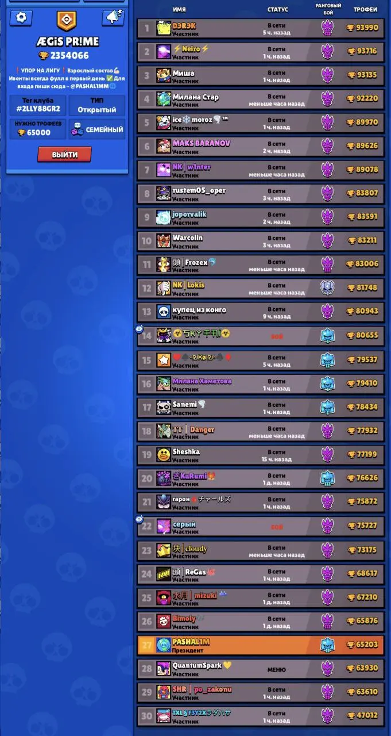Select the highlighted president row PASHAL1MM

[261, 645]
